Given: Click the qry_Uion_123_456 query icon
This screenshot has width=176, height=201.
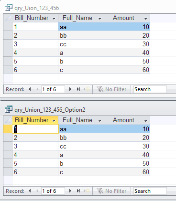Looking at the screenshot, I should (x=9, y=8).
